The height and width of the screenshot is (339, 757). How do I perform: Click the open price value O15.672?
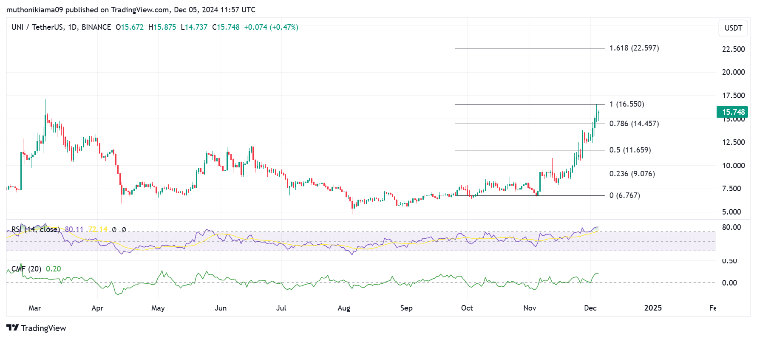[130, 27]
